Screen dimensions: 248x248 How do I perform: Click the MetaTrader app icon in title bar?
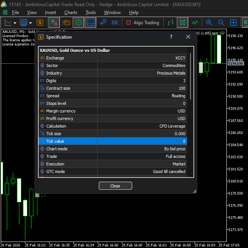point(4,5)
